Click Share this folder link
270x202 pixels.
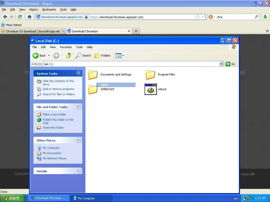click(53, 128)
